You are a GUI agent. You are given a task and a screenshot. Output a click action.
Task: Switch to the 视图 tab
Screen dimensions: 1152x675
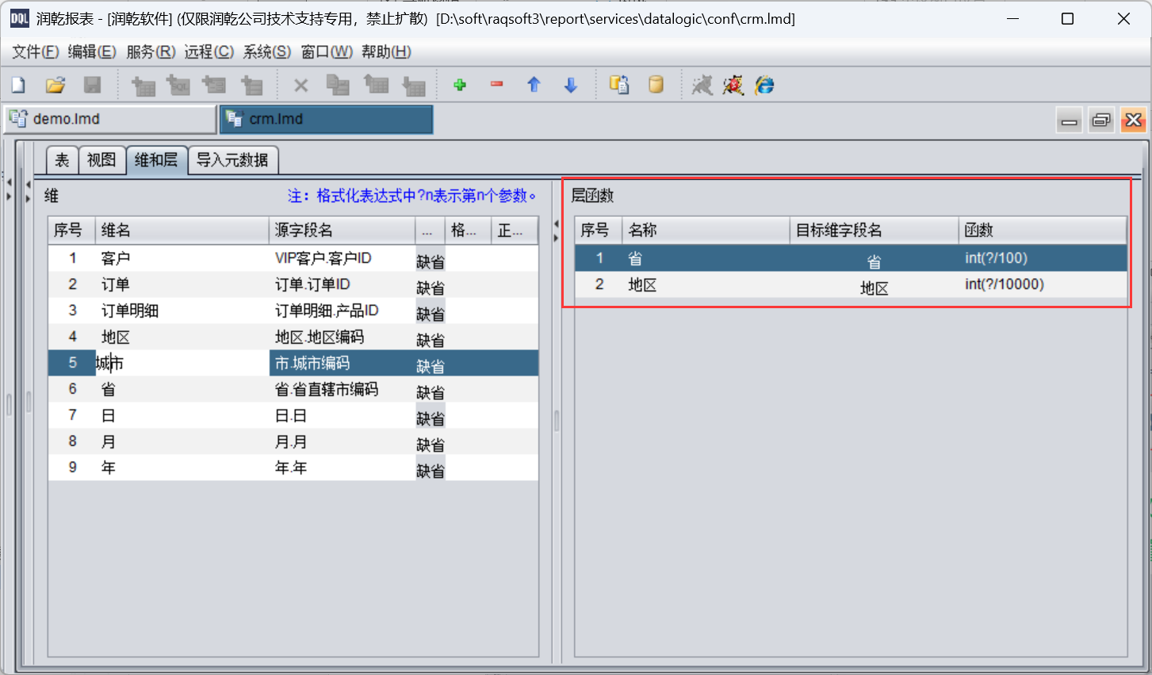(x=101, y=160)
